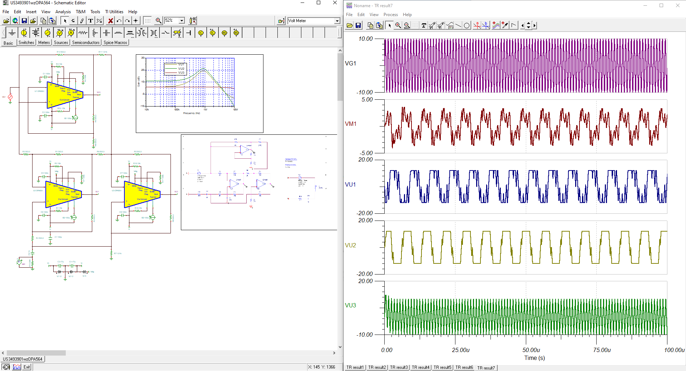Click the schematic zoom magnifier icon
The image size is (686, 371).
click(x=158, y=21)
